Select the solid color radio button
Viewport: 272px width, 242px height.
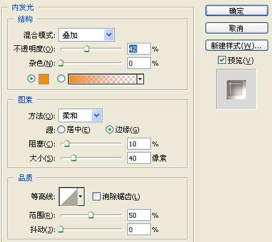click(x=31, y=79)
